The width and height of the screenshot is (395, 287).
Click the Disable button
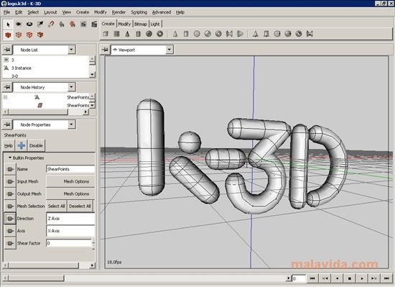[36, 146]
